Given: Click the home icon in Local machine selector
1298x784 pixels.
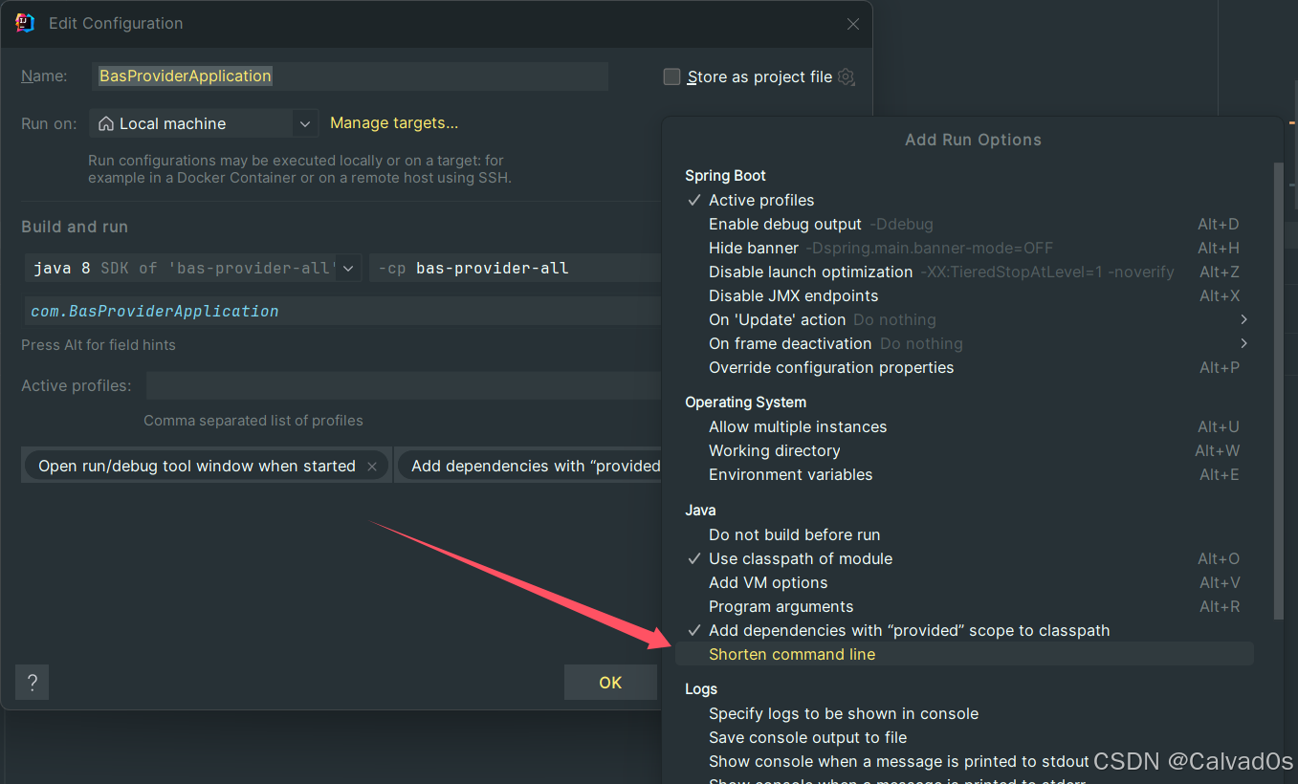Looking at the screenshot, I should [x=105, y=122].
